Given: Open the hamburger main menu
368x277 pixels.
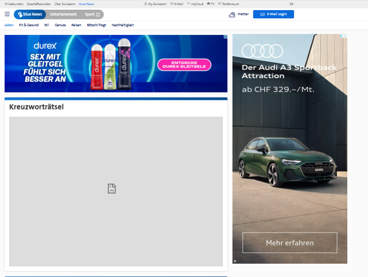Looking at the screenshot, I should [7, 14].
